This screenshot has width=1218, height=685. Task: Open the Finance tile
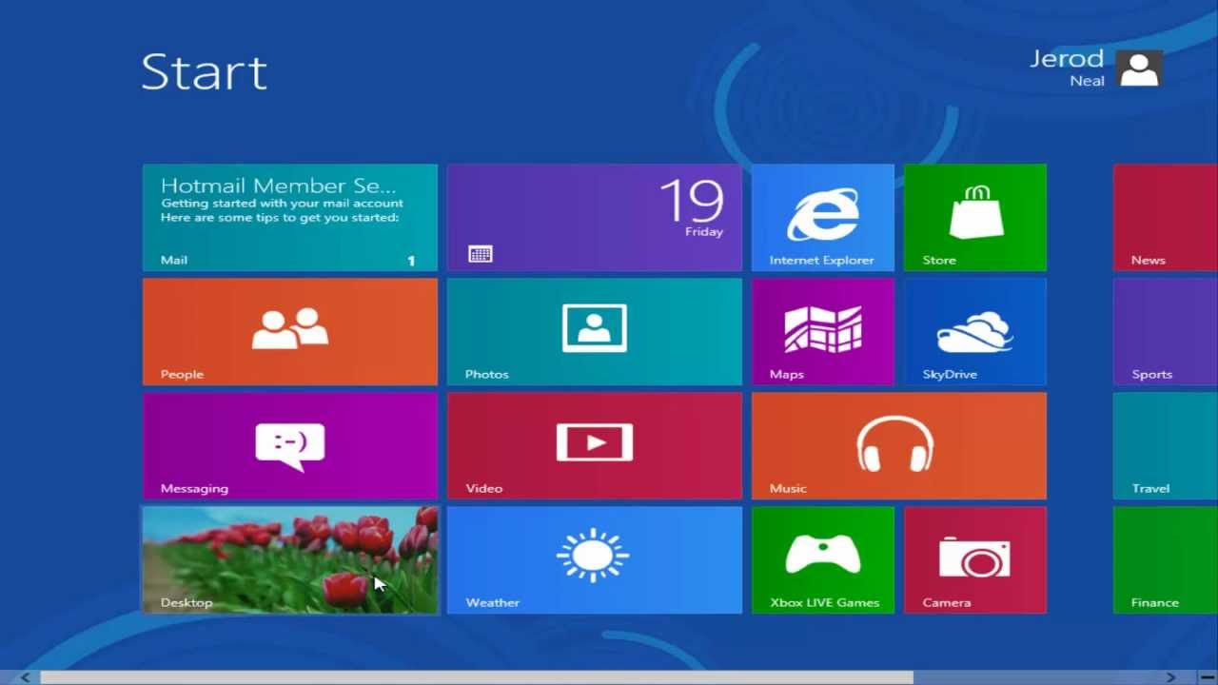click(x=1166, y=560)
